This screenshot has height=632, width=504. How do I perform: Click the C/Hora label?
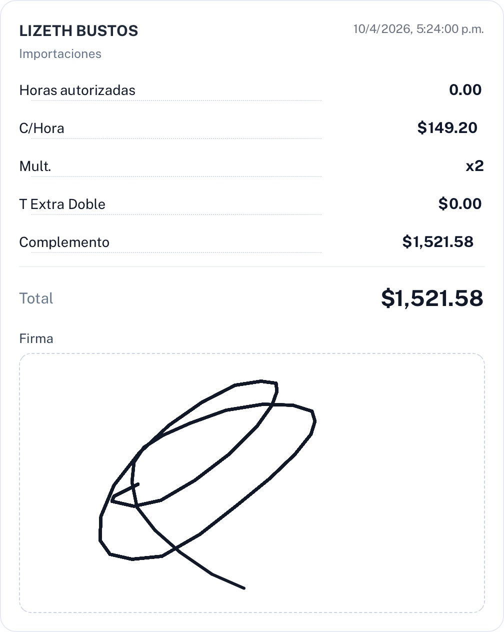pyautogui.click(x=41, y=128)
